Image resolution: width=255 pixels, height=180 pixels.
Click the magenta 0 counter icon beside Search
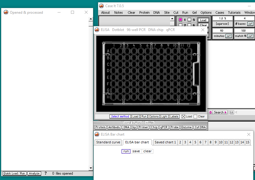(211, 112)
